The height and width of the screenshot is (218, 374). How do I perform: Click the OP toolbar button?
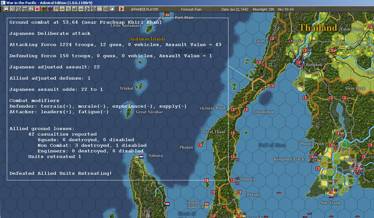(100, 9)
